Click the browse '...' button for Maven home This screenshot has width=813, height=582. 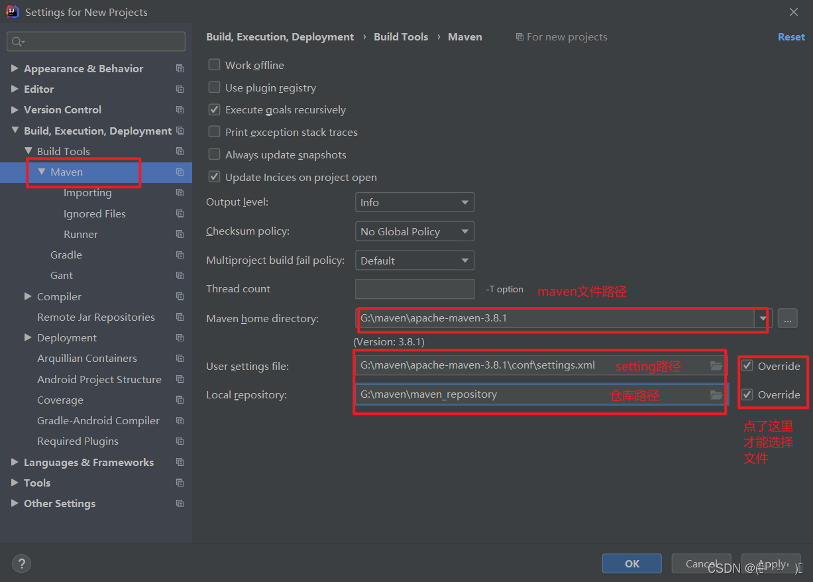787,318
